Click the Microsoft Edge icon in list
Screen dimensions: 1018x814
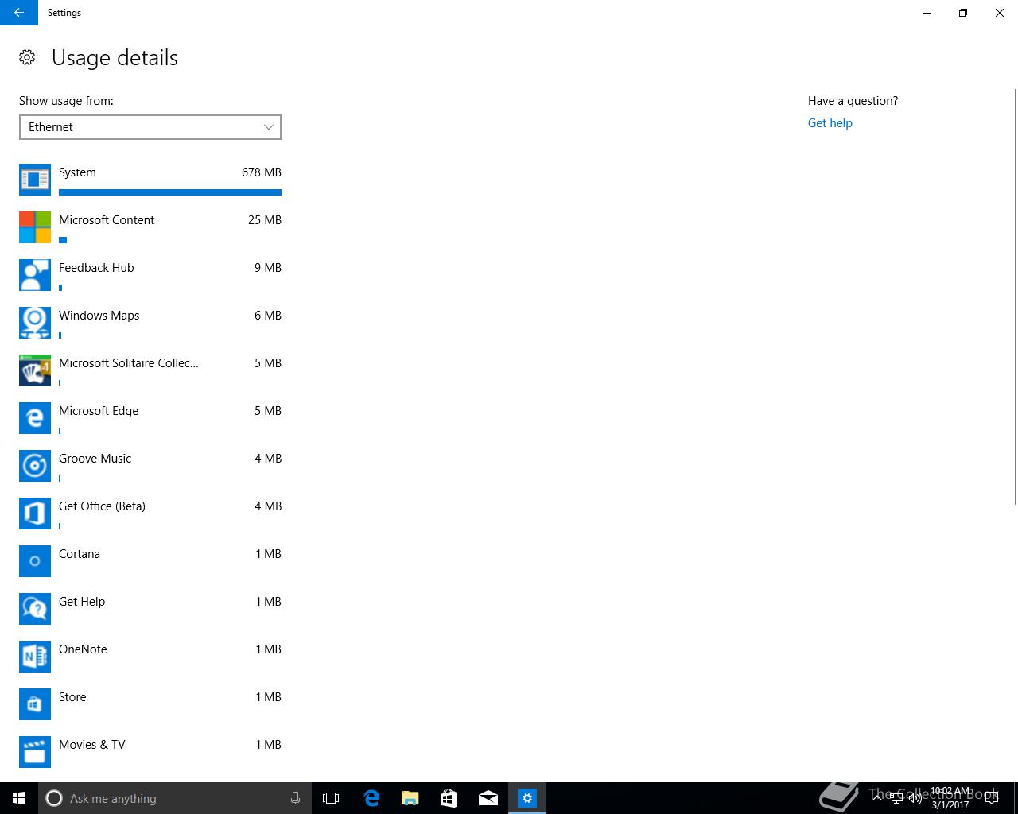click(x=35, y=418)
